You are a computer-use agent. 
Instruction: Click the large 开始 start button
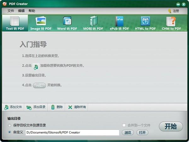(171, 127)
